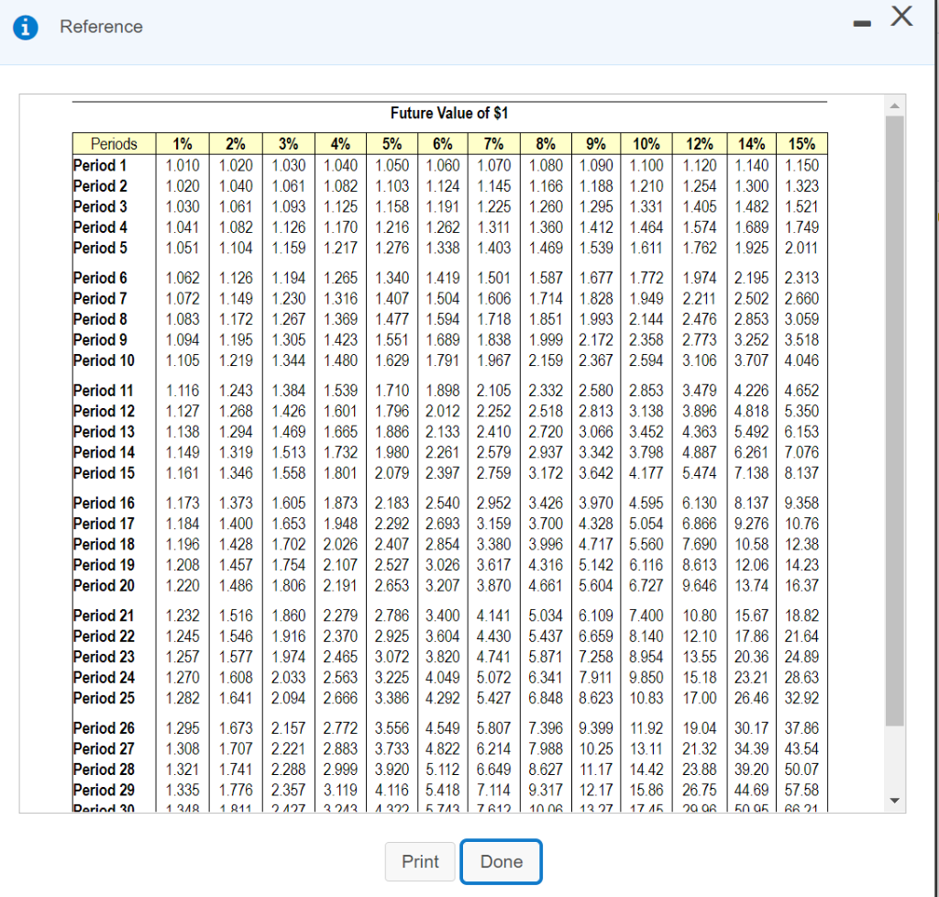Click the 'Period 29' row label
Image resolution: width=939 pixels, height=897 pixels.
pyautogui.click(x=104, y=790)
